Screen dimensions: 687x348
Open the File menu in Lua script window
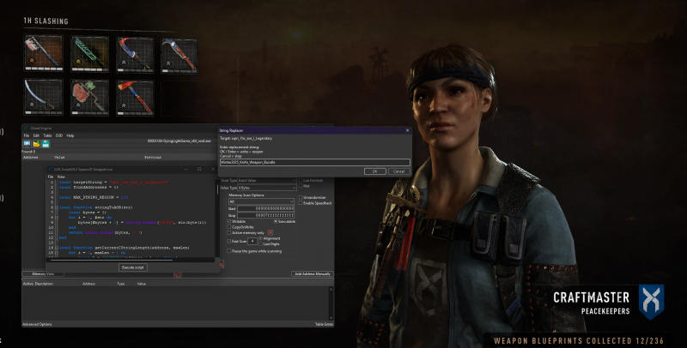point(51,177)
